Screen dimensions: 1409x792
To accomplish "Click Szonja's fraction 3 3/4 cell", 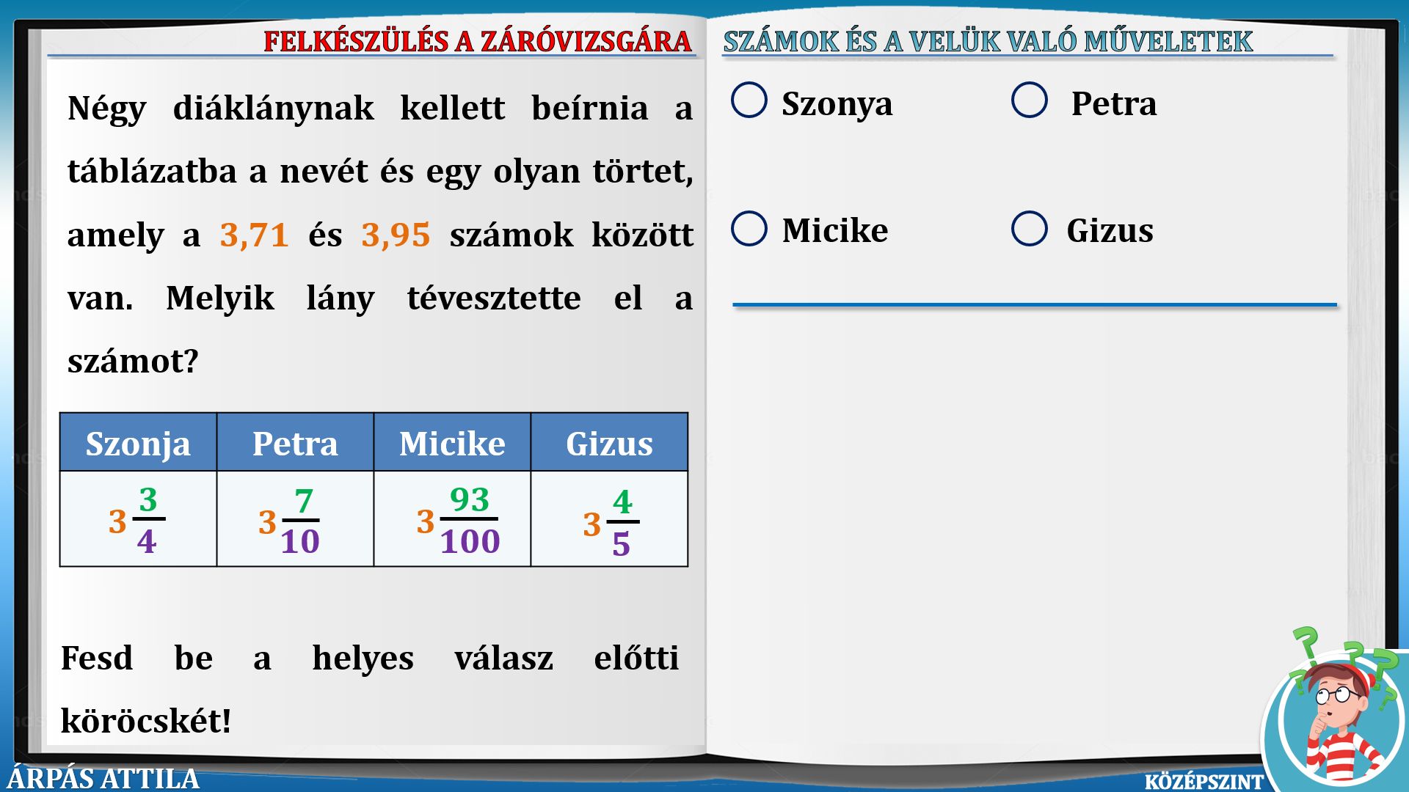I will [138, 520].
